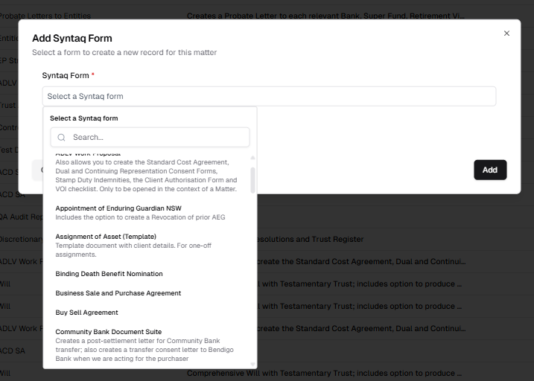Viewport: 534px width, 381px height.
Task: Click the dropdown list scroll down arrow
Action: coord(252,365)
